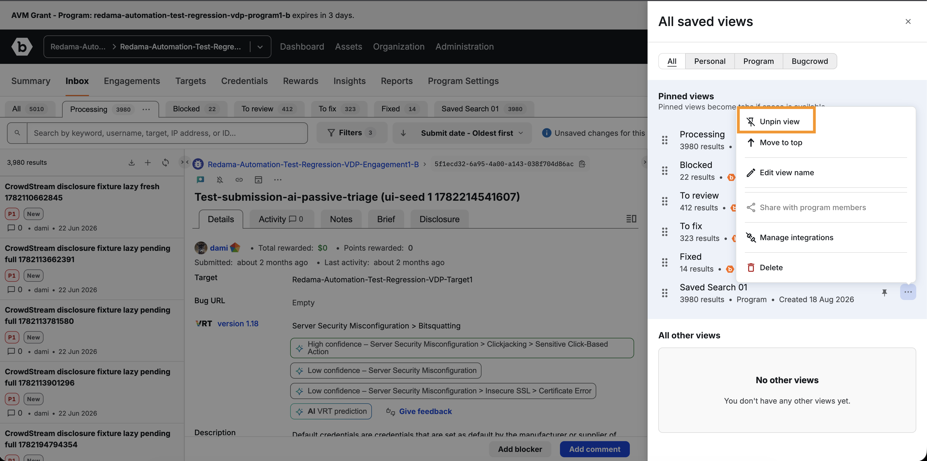Open the Redama-Automation-Test-Regression-VDP-Engagement1-B link
This screenshot has width=927, height=461.
click(313, 164)
